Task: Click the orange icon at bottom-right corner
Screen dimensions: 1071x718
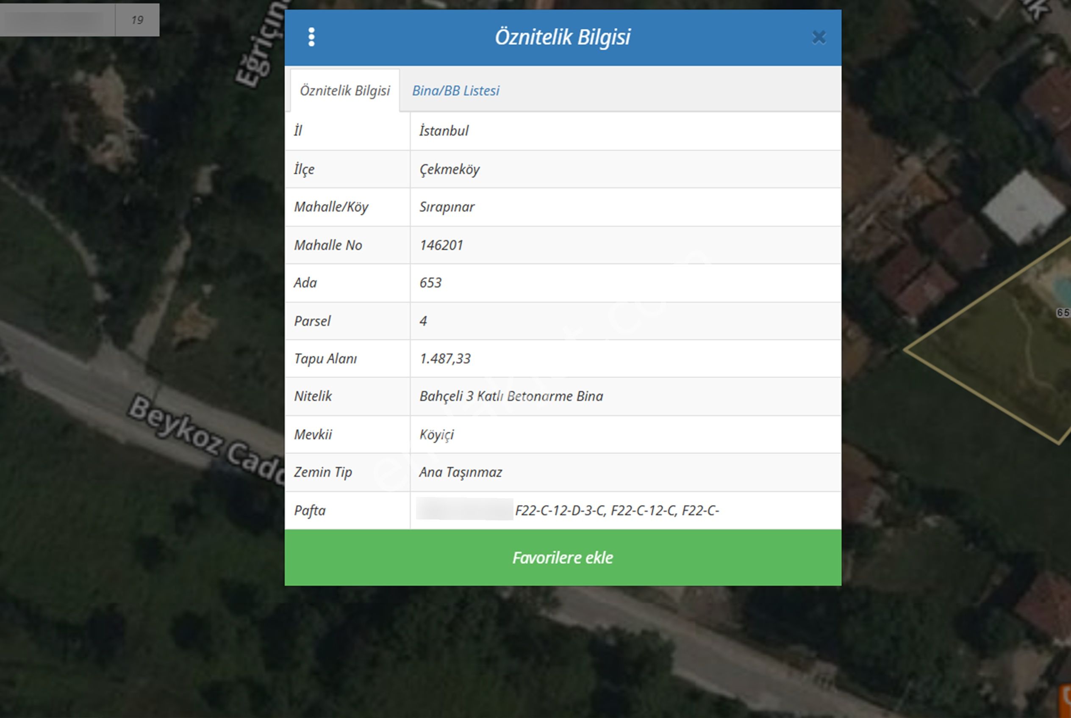Action: 1065,701
